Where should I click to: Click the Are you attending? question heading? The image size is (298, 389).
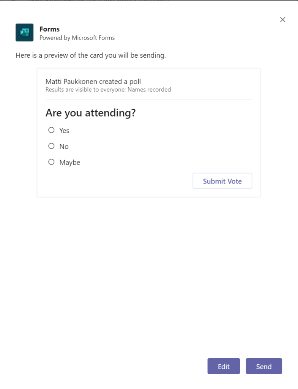pos(91,113)
